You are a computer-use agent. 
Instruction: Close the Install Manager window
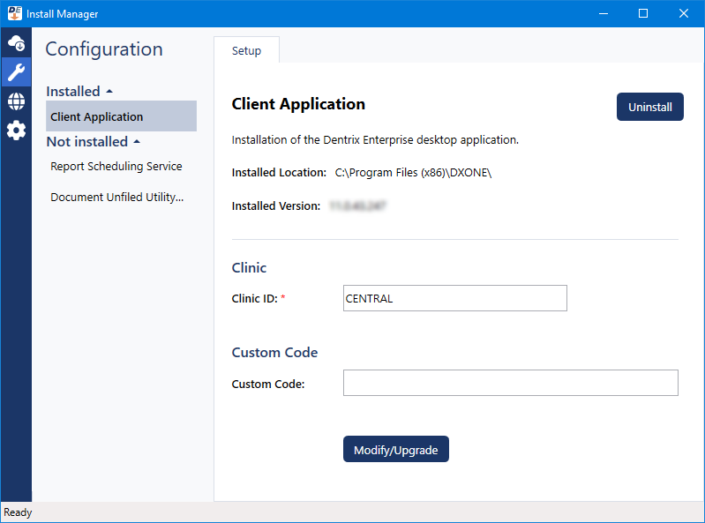684,13
